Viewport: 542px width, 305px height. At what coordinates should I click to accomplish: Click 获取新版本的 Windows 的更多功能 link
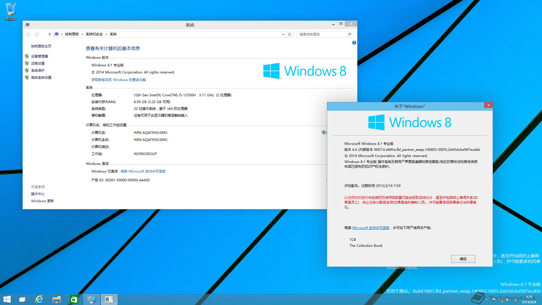119,80
